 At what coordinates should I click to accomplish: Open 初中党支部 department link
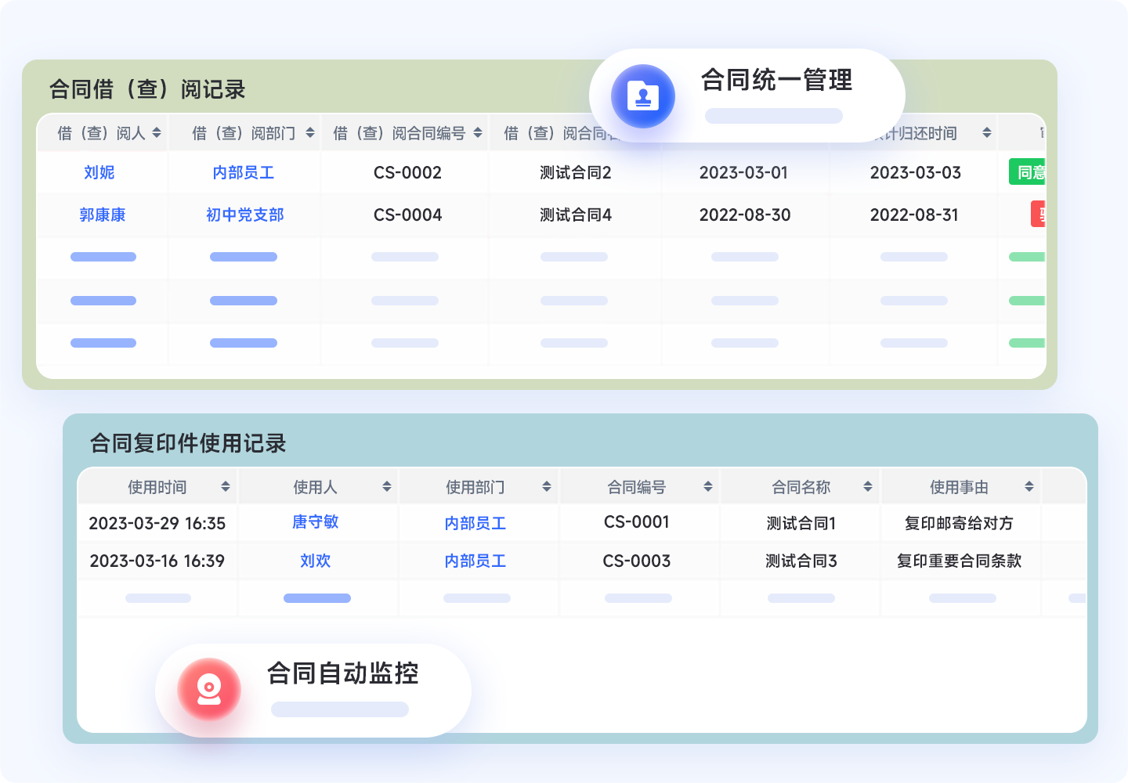click(245, 215)
